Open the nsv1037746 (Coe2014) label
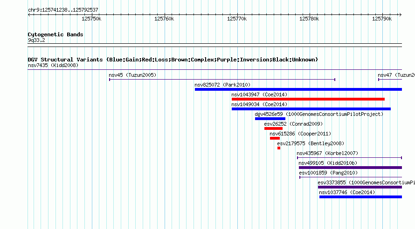The width and height of the screenshot is (415, 229). coord(347,192)
